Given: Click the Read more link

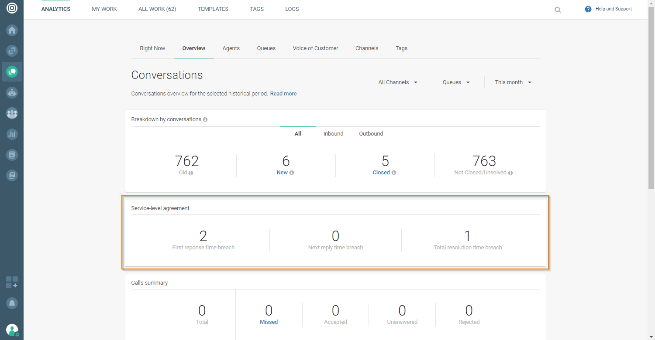Looking at the screenshot, I should [x=283, y=94].
